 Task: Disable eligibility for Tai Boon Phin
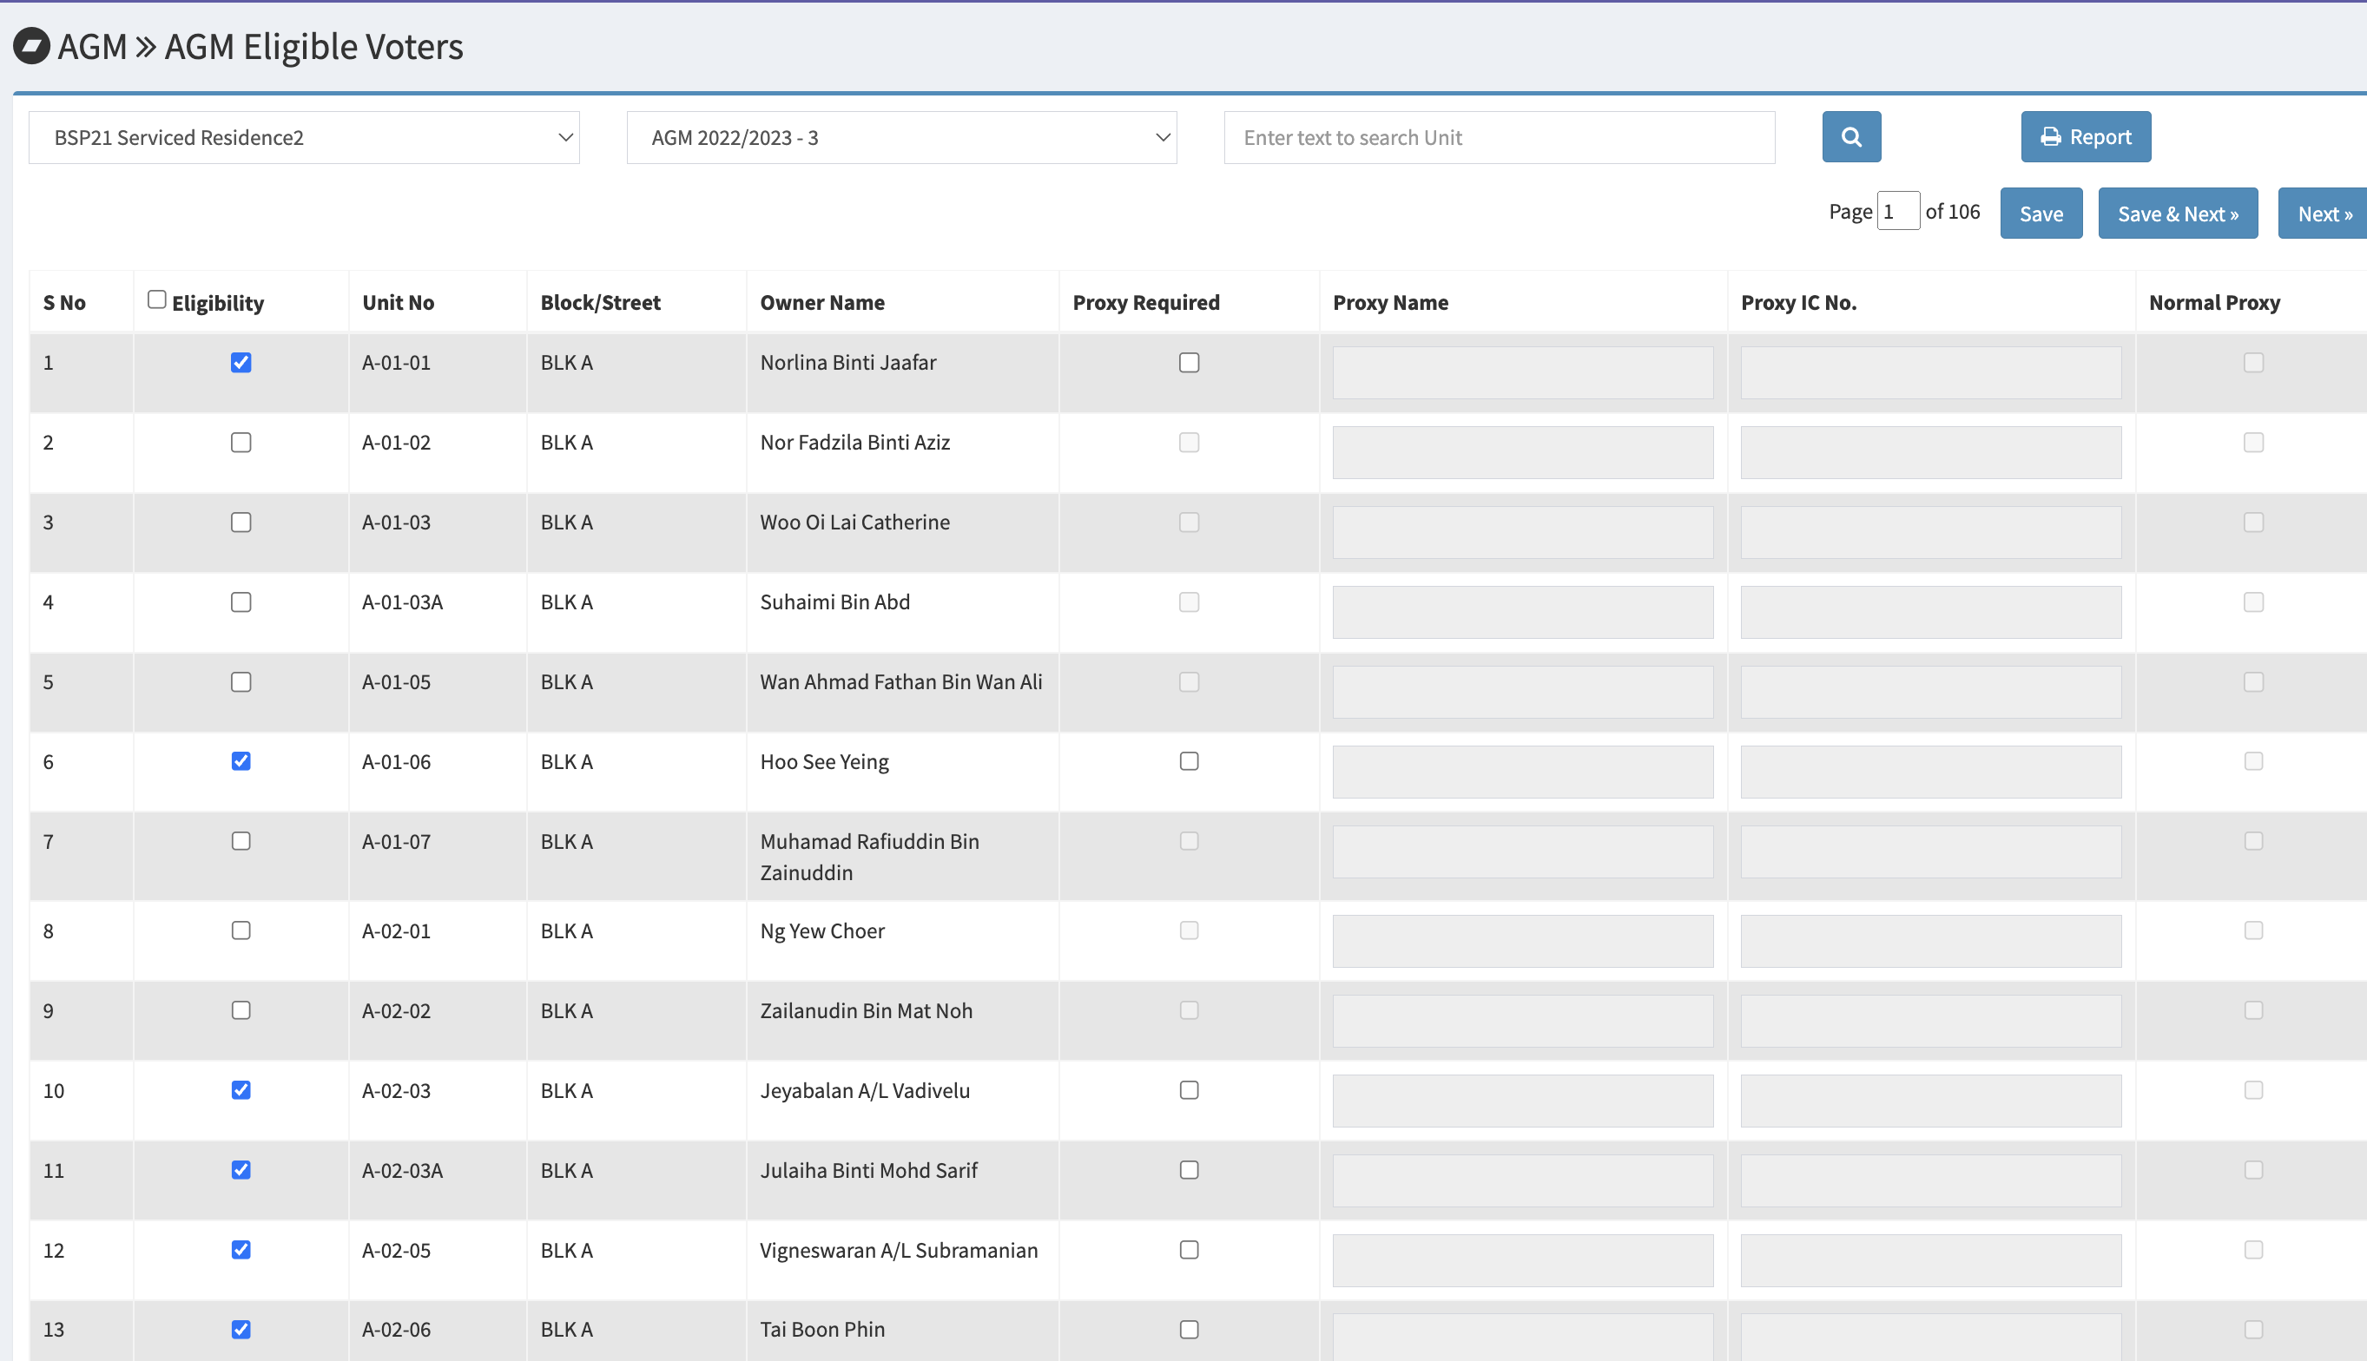coord(241,1328)
